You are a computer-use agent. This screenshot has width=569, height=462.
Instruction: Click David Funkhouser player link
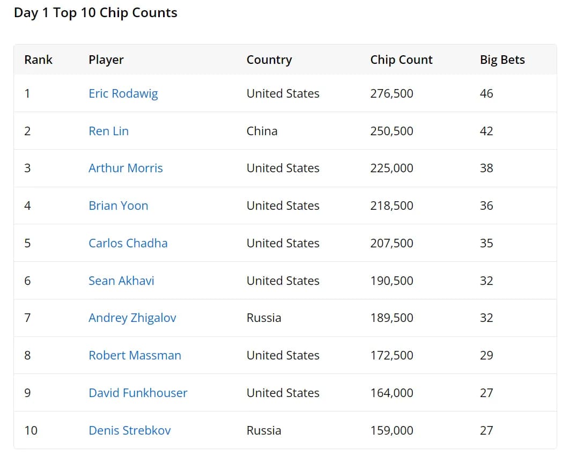pyautogui.click(x=138, y=393)
